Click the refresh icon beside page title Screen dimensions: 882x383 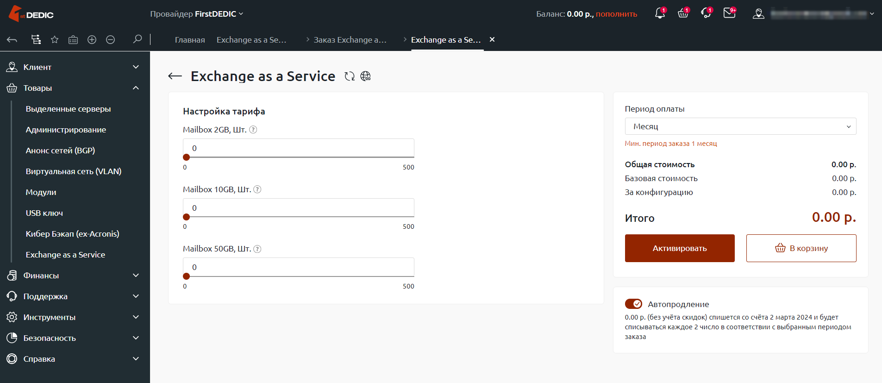[350, 76]
